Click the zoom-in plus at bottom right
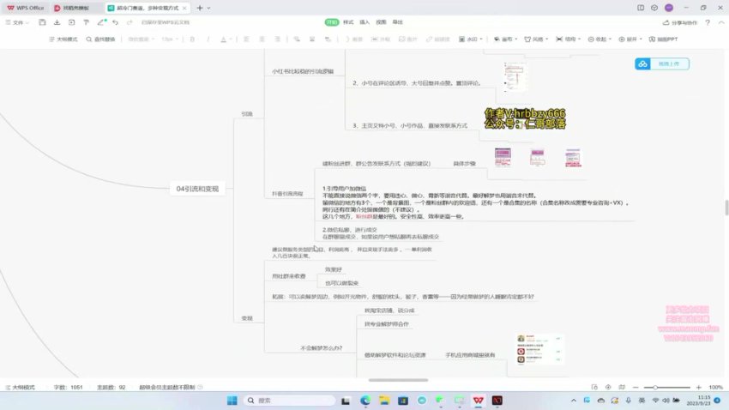Viewport: 729px width, 410px height. point(696,388)
